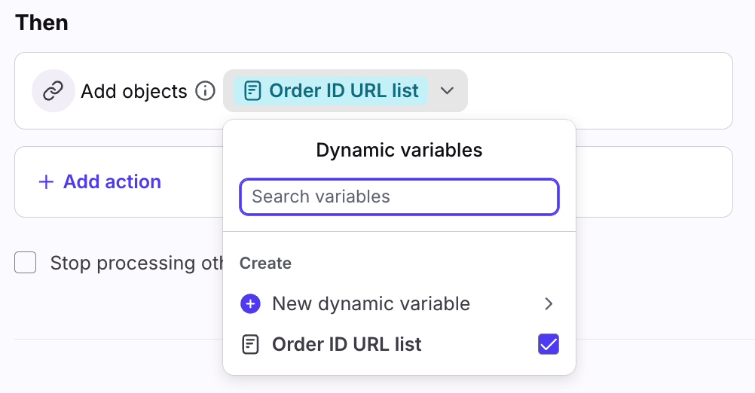Uncheck the Order ID URL list checkbox
The height and width of the screenshot is (393, 755).
548,345
